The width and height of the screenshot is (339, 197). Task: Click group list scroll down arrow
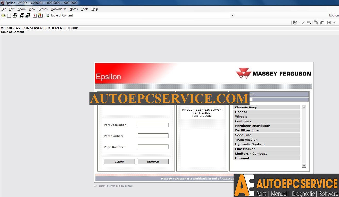pyautogui.click(x=304, y=165)
